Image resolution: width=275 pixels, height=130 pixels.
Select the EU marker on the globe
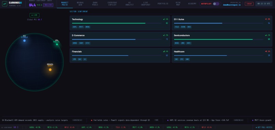point(24,40)
